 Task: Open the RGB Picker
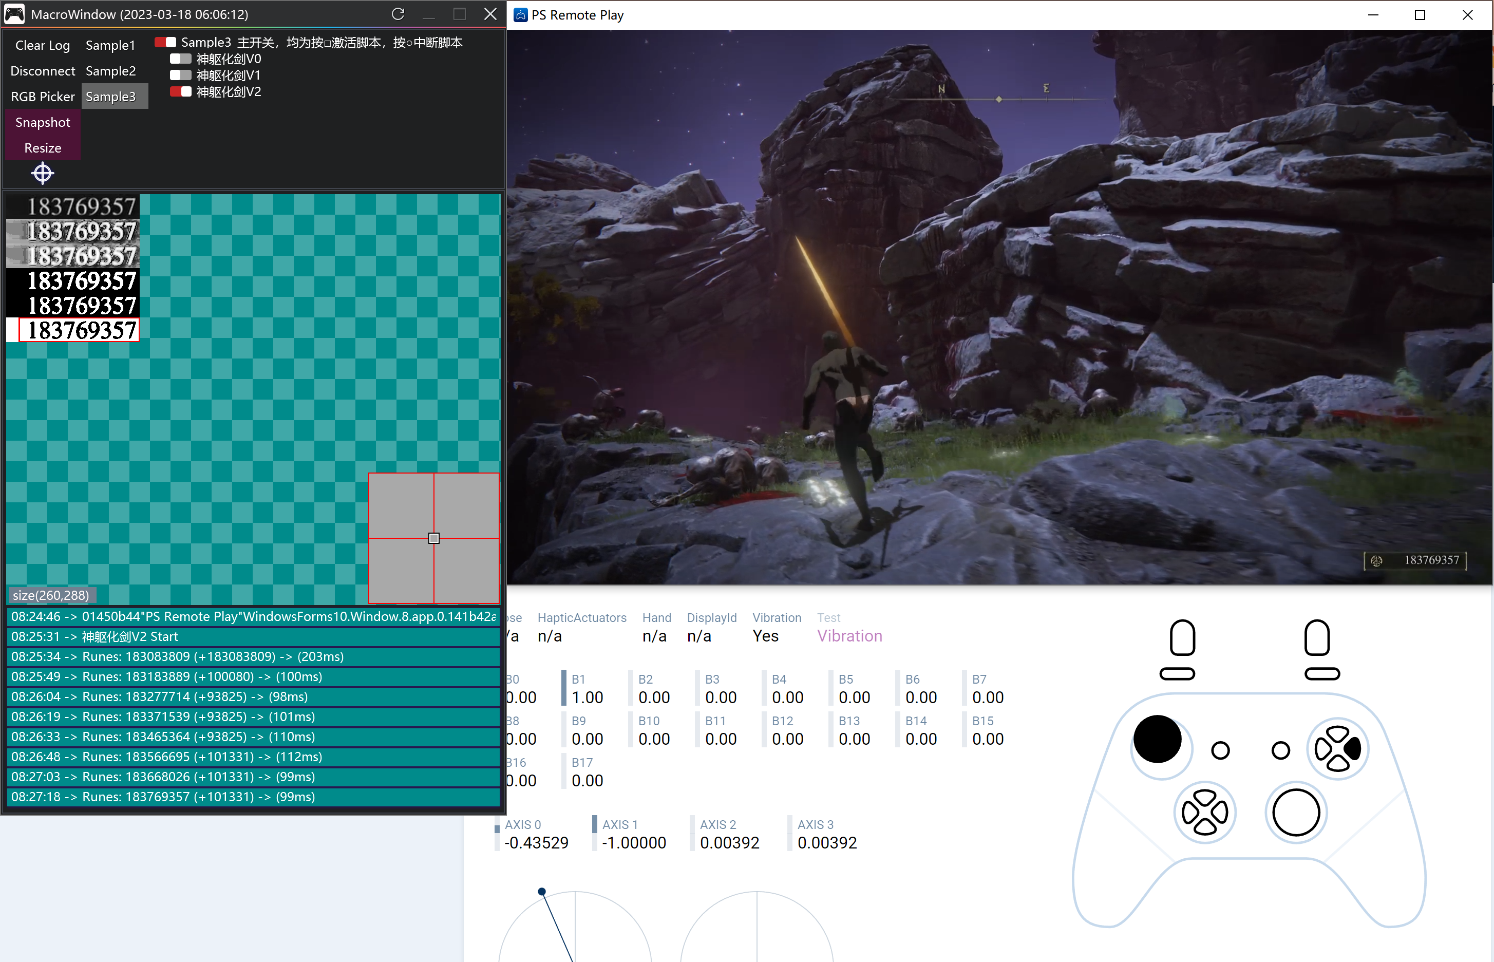[x=43, y=96]
